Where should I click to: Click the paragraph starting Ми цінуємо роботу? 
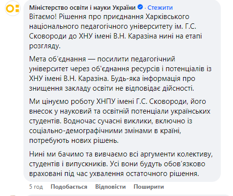point(120,121)
